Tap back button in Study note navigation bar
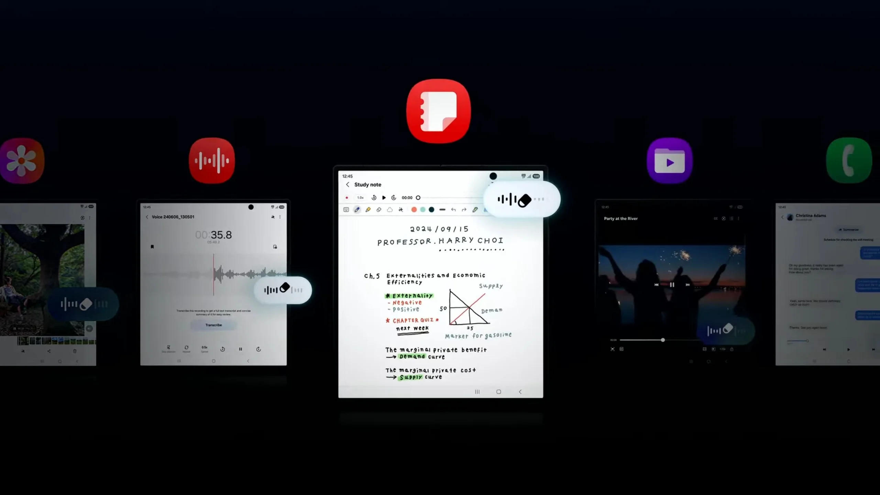The height and width of the screenshot is (495, 880). pyautogui.click(x=520, y=392)
